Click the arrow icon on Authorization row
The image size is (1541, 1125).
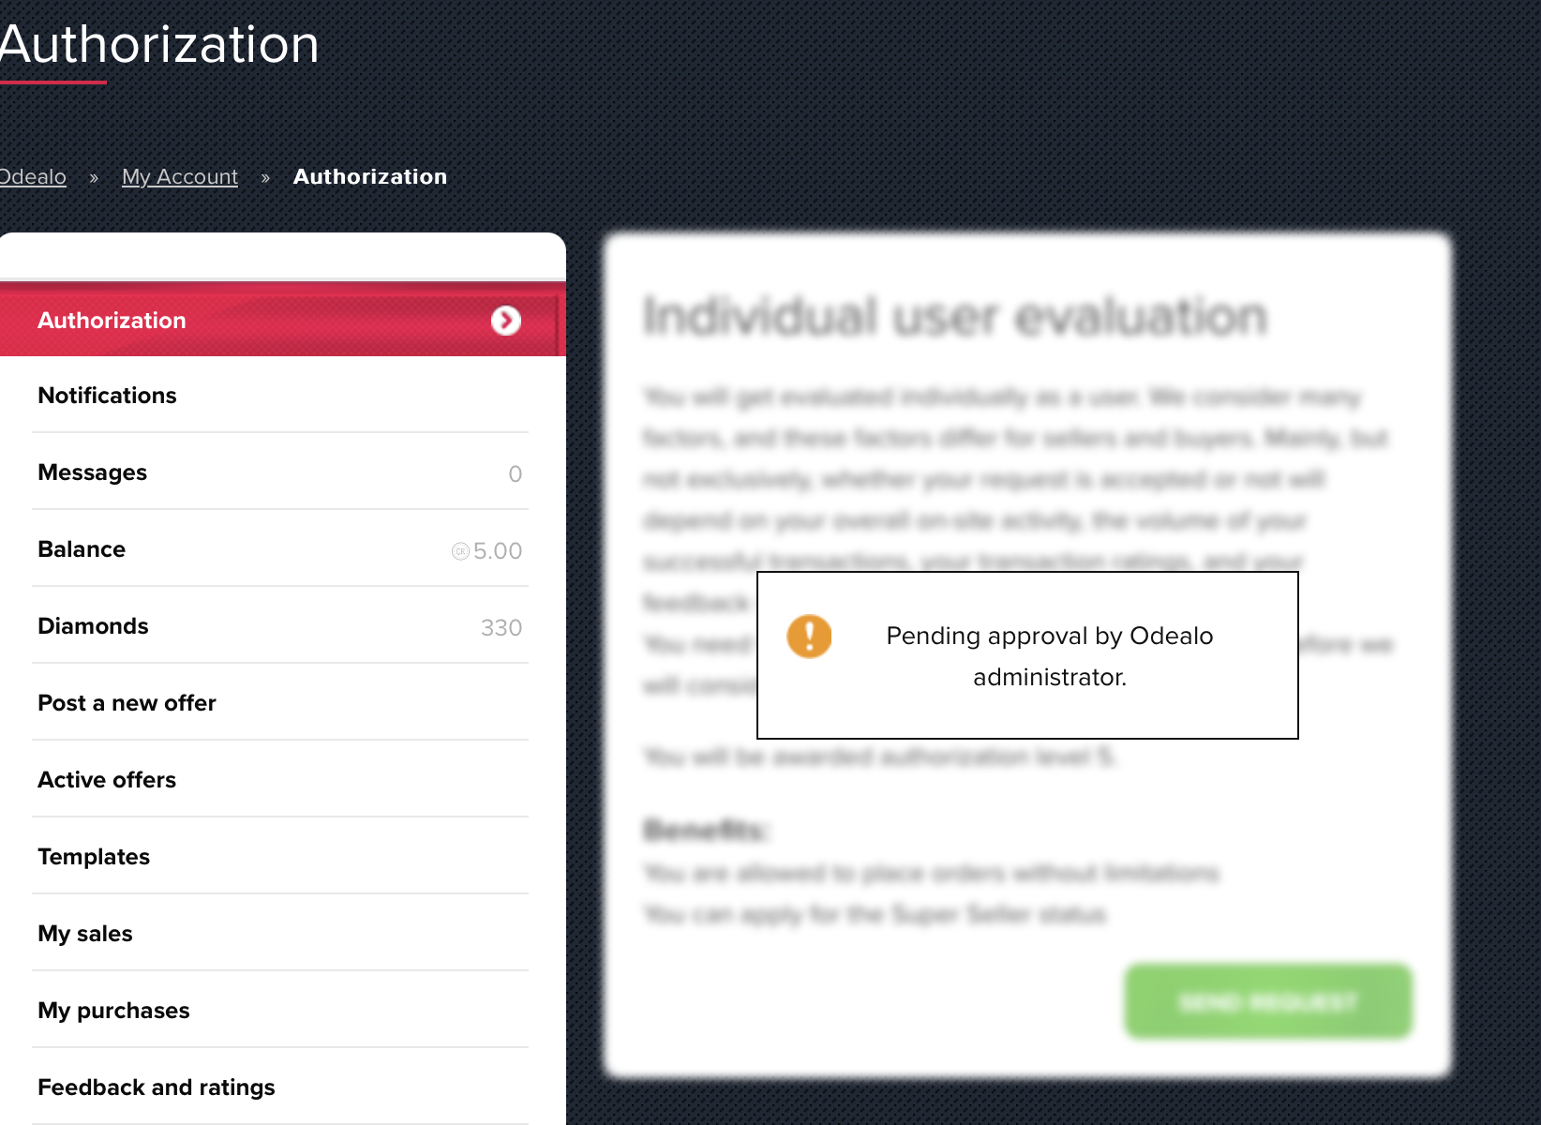click(506, 321)
